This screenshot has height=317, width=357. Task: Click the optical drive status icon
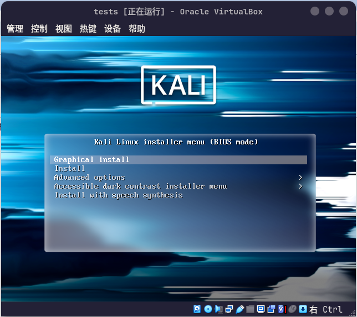pyautogui.click(x=208, y=309)
